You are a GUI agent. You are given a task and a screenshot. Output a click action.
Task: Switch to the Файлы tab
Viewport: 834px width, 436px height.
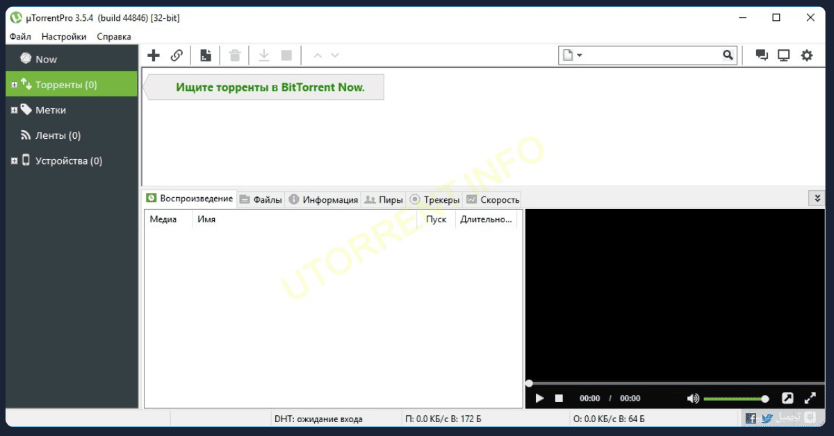click(x=261, y=200)
